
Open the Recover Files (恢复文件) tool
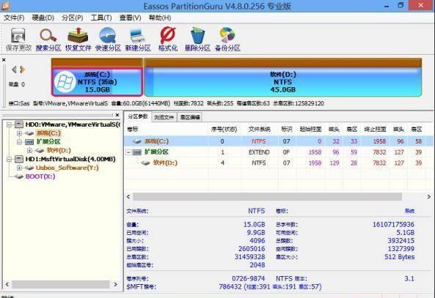[78, 40]
